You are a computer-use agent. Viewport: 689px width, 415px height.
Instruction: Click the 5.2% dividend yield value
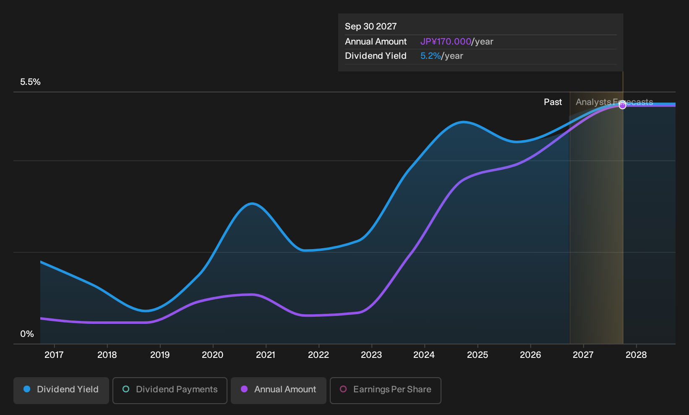click(431, 56)
